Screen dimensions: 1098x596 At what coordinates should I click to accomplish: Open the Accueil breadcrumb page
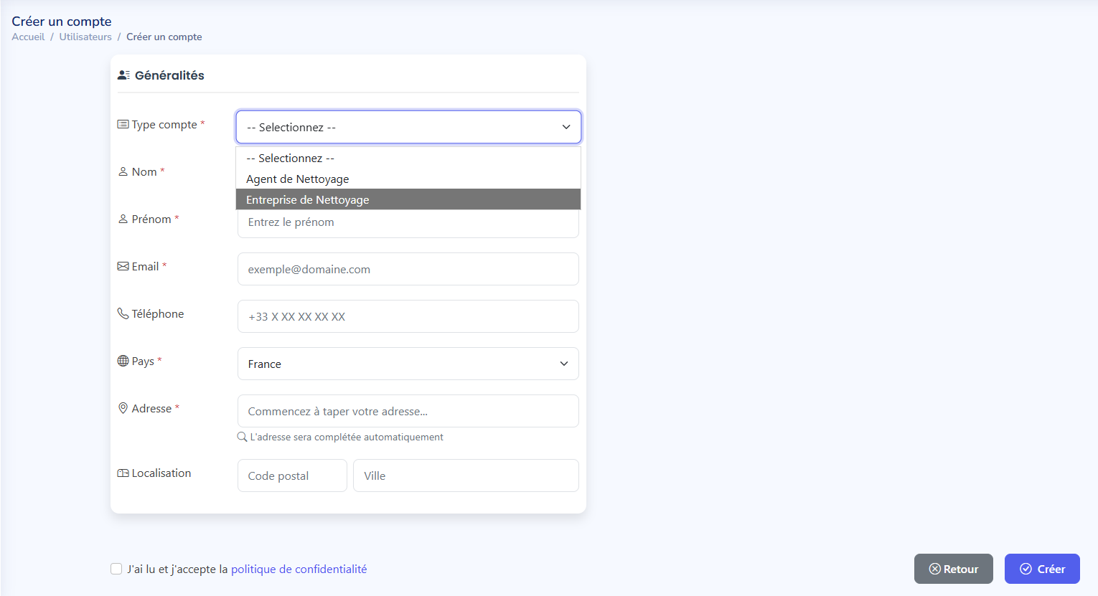(x=27, y=36)
